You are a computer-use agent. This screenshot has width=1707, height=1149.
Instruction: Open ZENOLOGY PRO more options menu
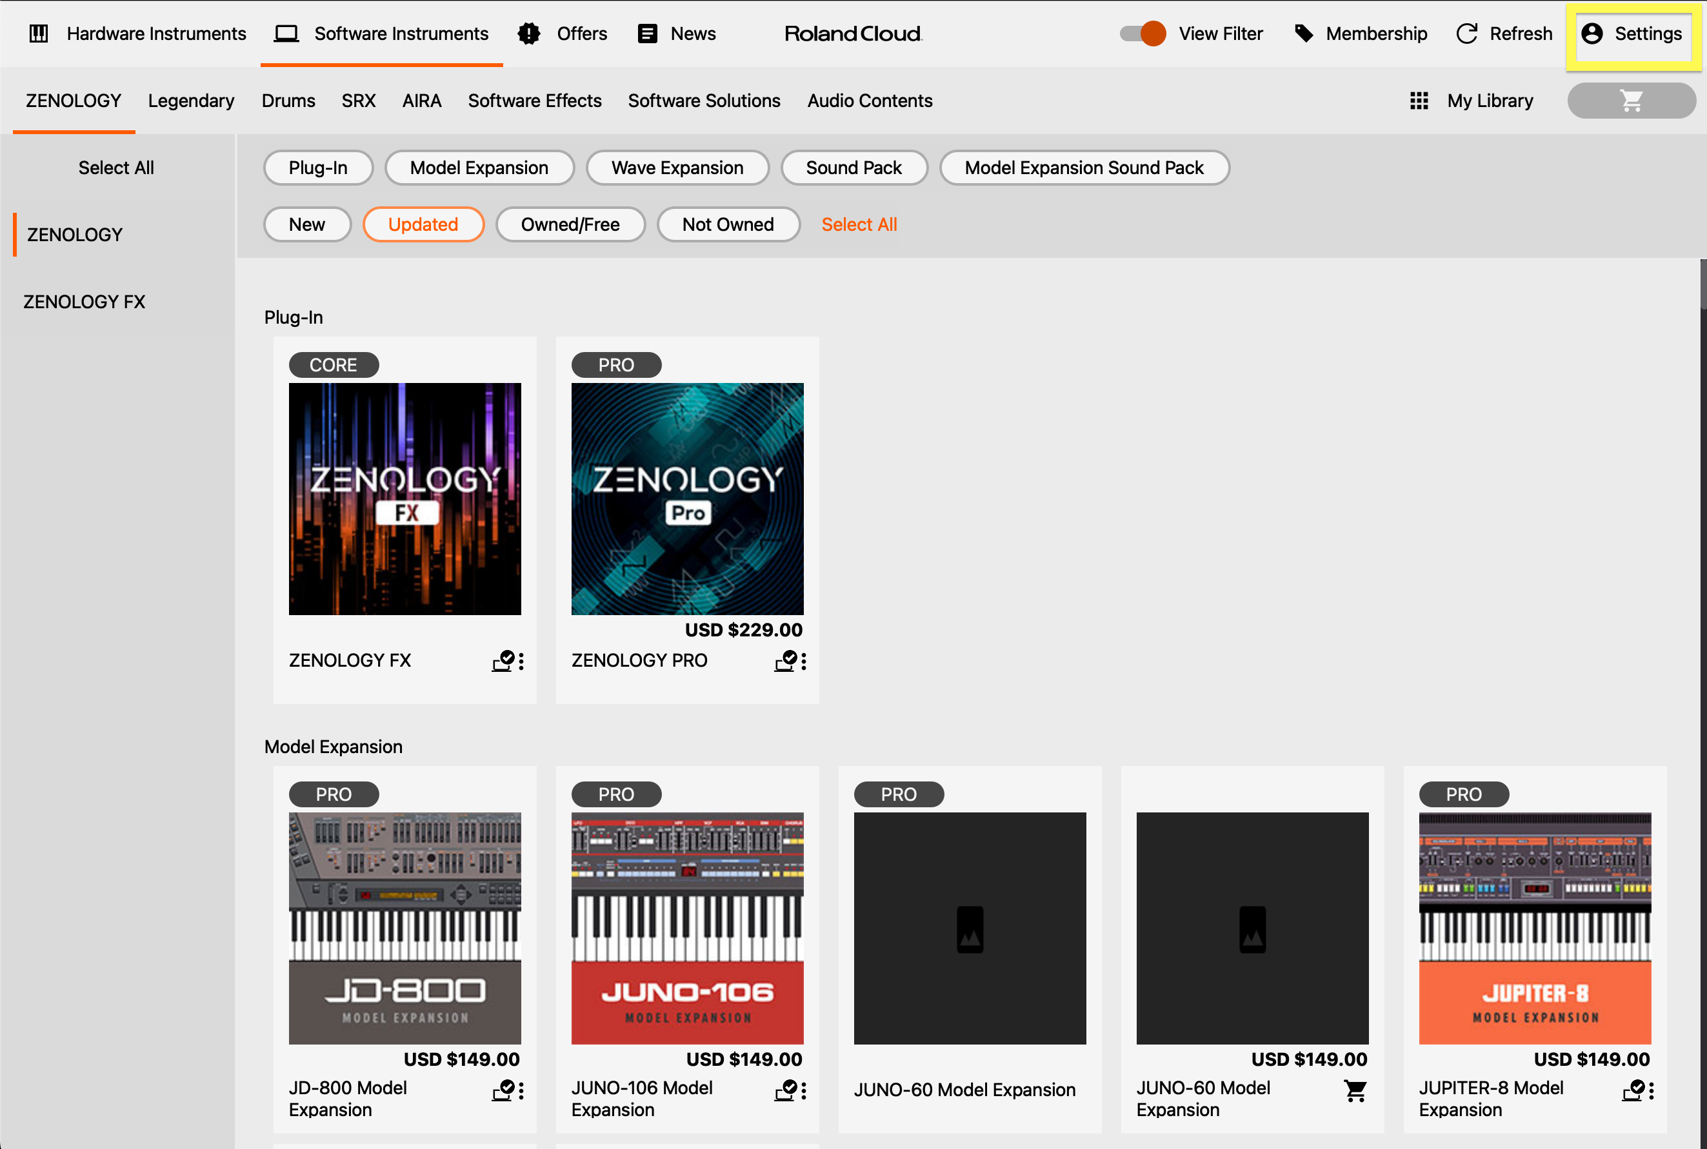pyautogui.click(x=804, y=662)
